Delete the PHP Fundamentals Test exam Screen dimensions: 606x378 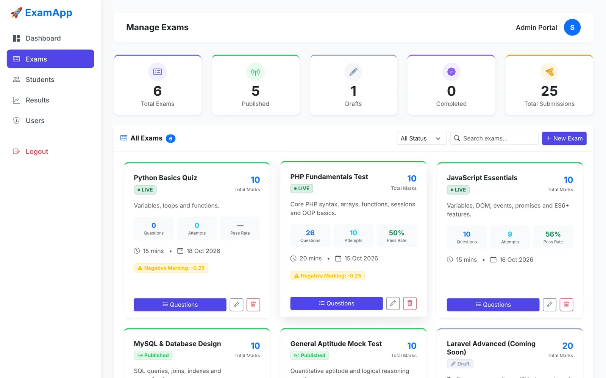(x=410, y=303)
